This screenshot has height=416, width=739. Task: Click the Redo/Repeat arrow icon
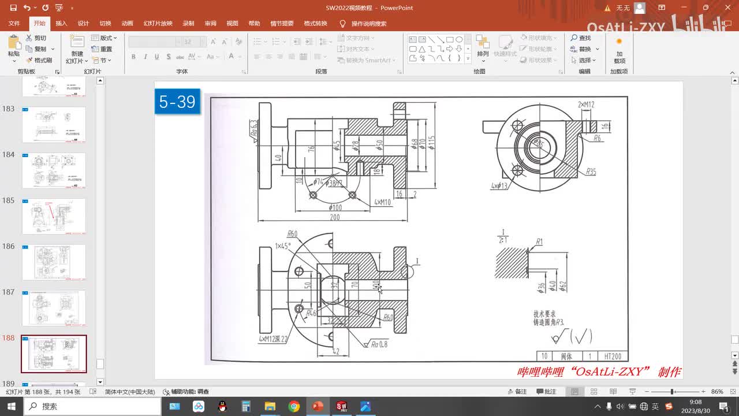coord(45,8)
